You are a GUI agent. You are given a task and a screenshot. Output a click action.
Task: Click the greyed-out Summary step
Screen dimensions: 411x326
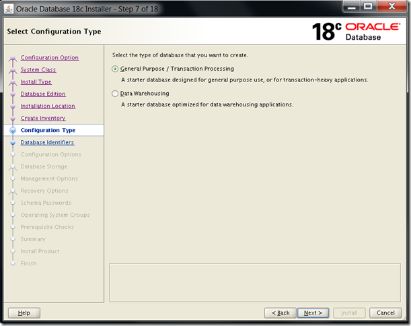tap(33, 239)
